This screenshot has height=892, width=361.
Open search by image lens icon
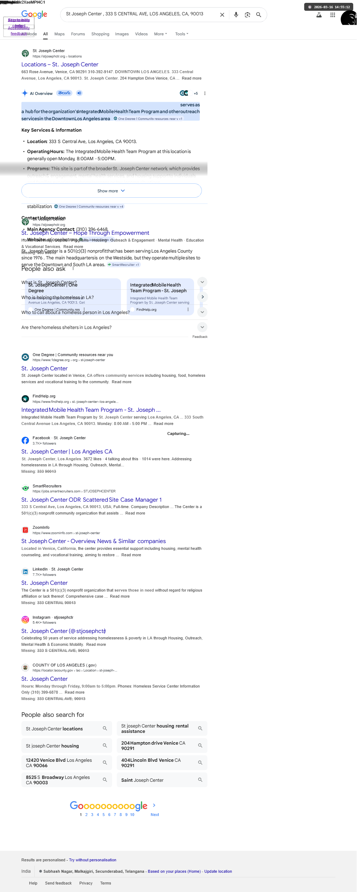click(247, 15)
